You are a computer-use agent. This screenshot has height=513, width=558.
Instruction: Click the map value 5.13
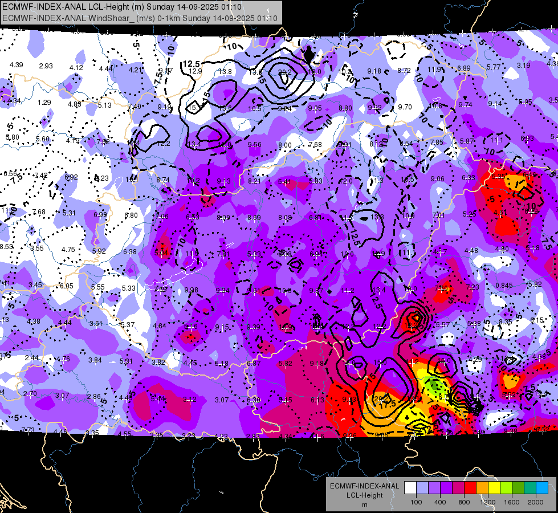(105, 105)
